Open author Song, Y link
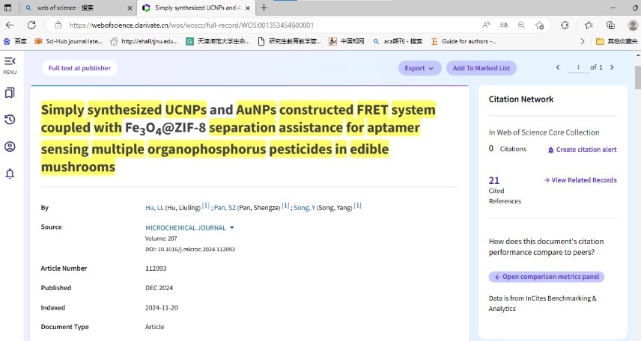This screenshot has width=641, height=341. pyautogui.click(x=304, y=208)
